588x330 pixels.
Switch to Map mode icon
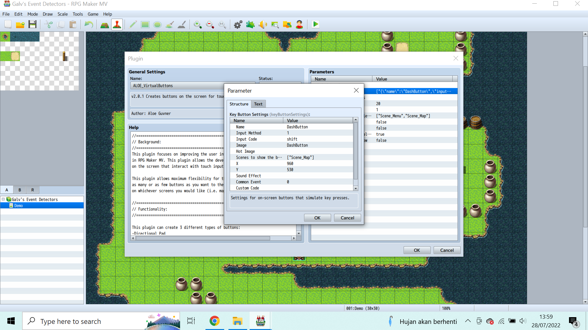[105, 24]
